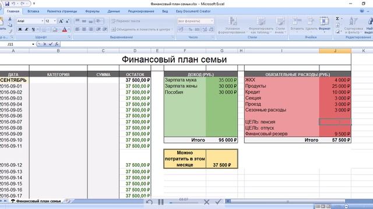
Task: Decrease font size with the small A icon
Action: (x=68, y=21)
